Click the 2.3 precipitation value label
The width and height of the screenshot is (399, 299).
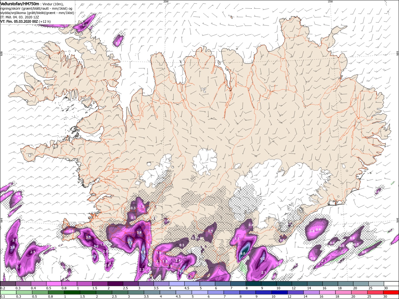[x=142, y=269]
